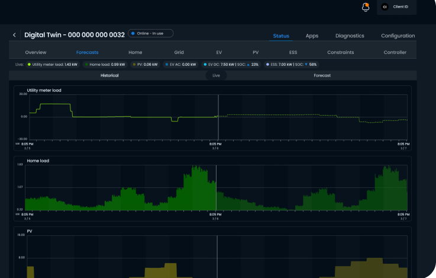Toggle the EV AC legend chip
Viewport: 436px width, 278px height.
pos(180,64)
